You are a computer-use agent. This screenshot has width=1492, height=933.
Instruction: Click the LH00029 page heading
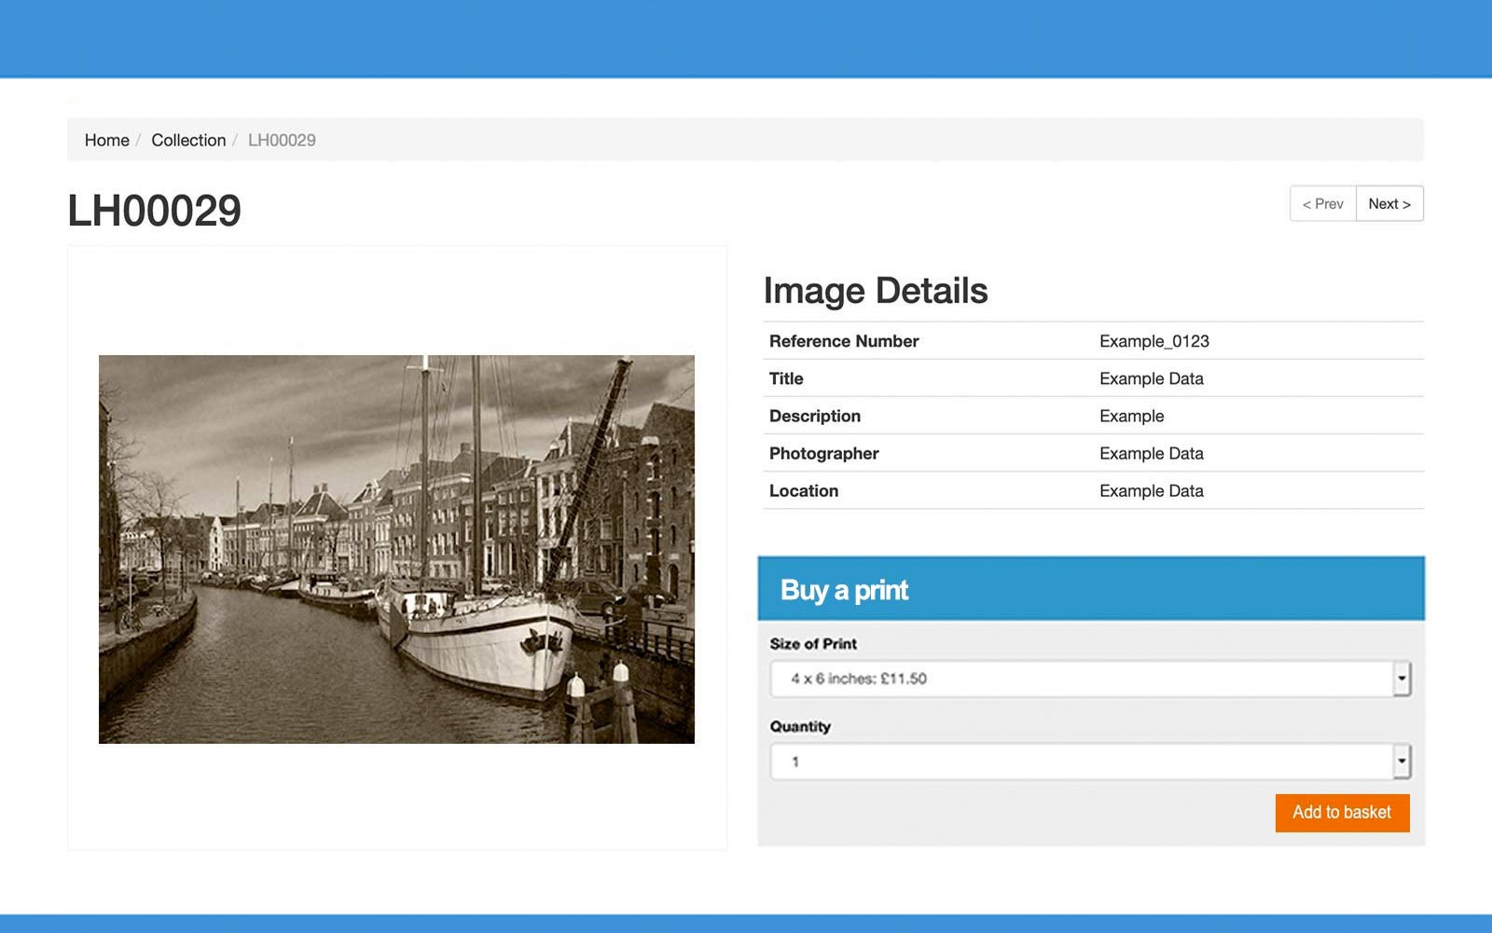click(152, 209)
